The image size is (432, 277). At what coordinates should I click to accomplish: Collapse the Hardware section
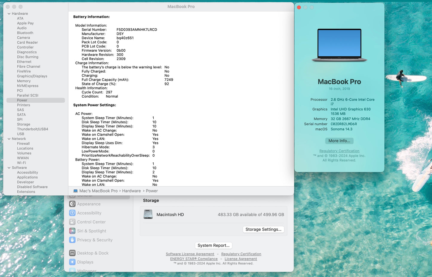(9, 13)
